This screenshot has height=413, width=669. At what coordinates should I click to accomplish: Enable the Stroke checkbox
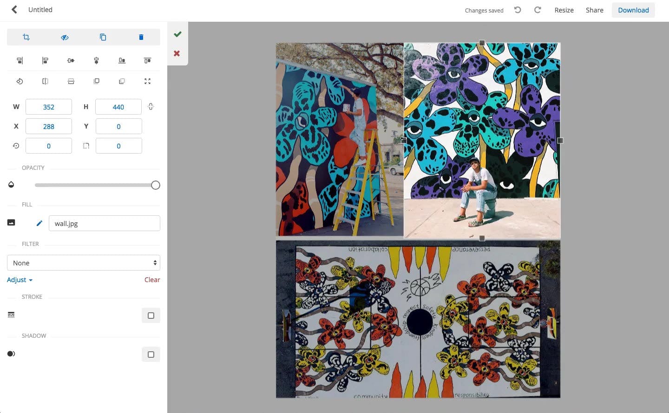coord(151,316)
